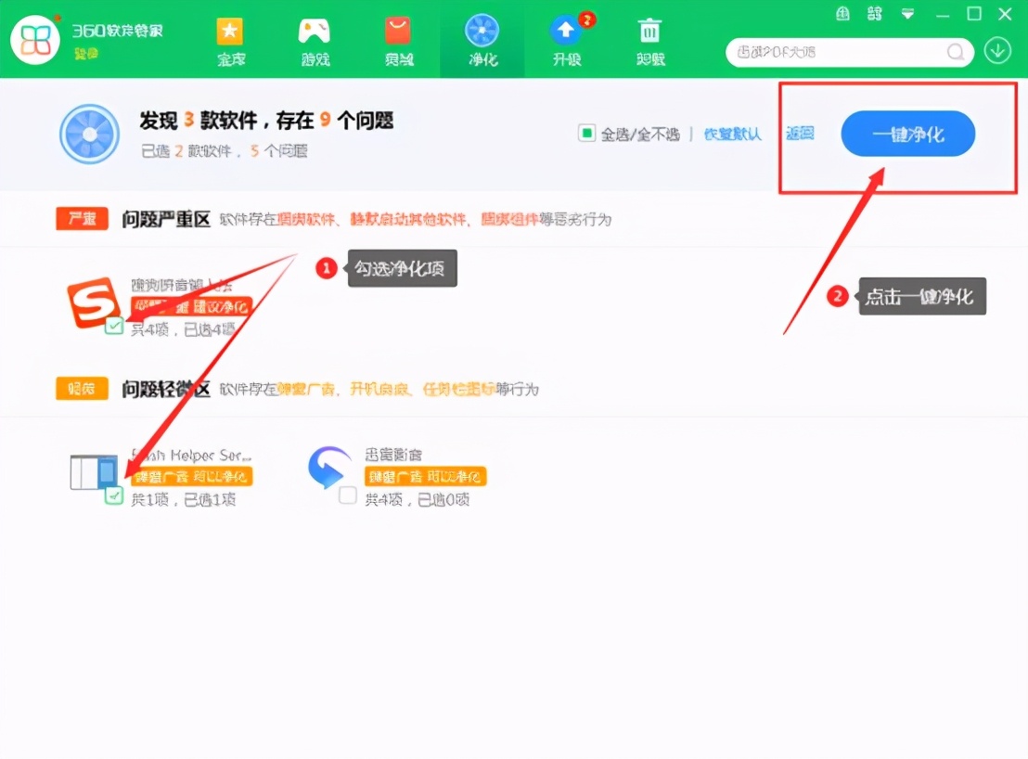Open the download manager arrow icon

pos(997,50)
